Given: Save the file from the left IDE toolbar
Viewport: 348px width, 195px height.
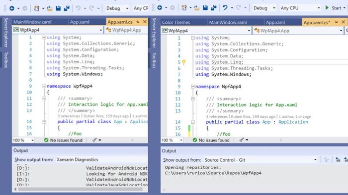Looking at the screenshot, I should coord(58,8).
